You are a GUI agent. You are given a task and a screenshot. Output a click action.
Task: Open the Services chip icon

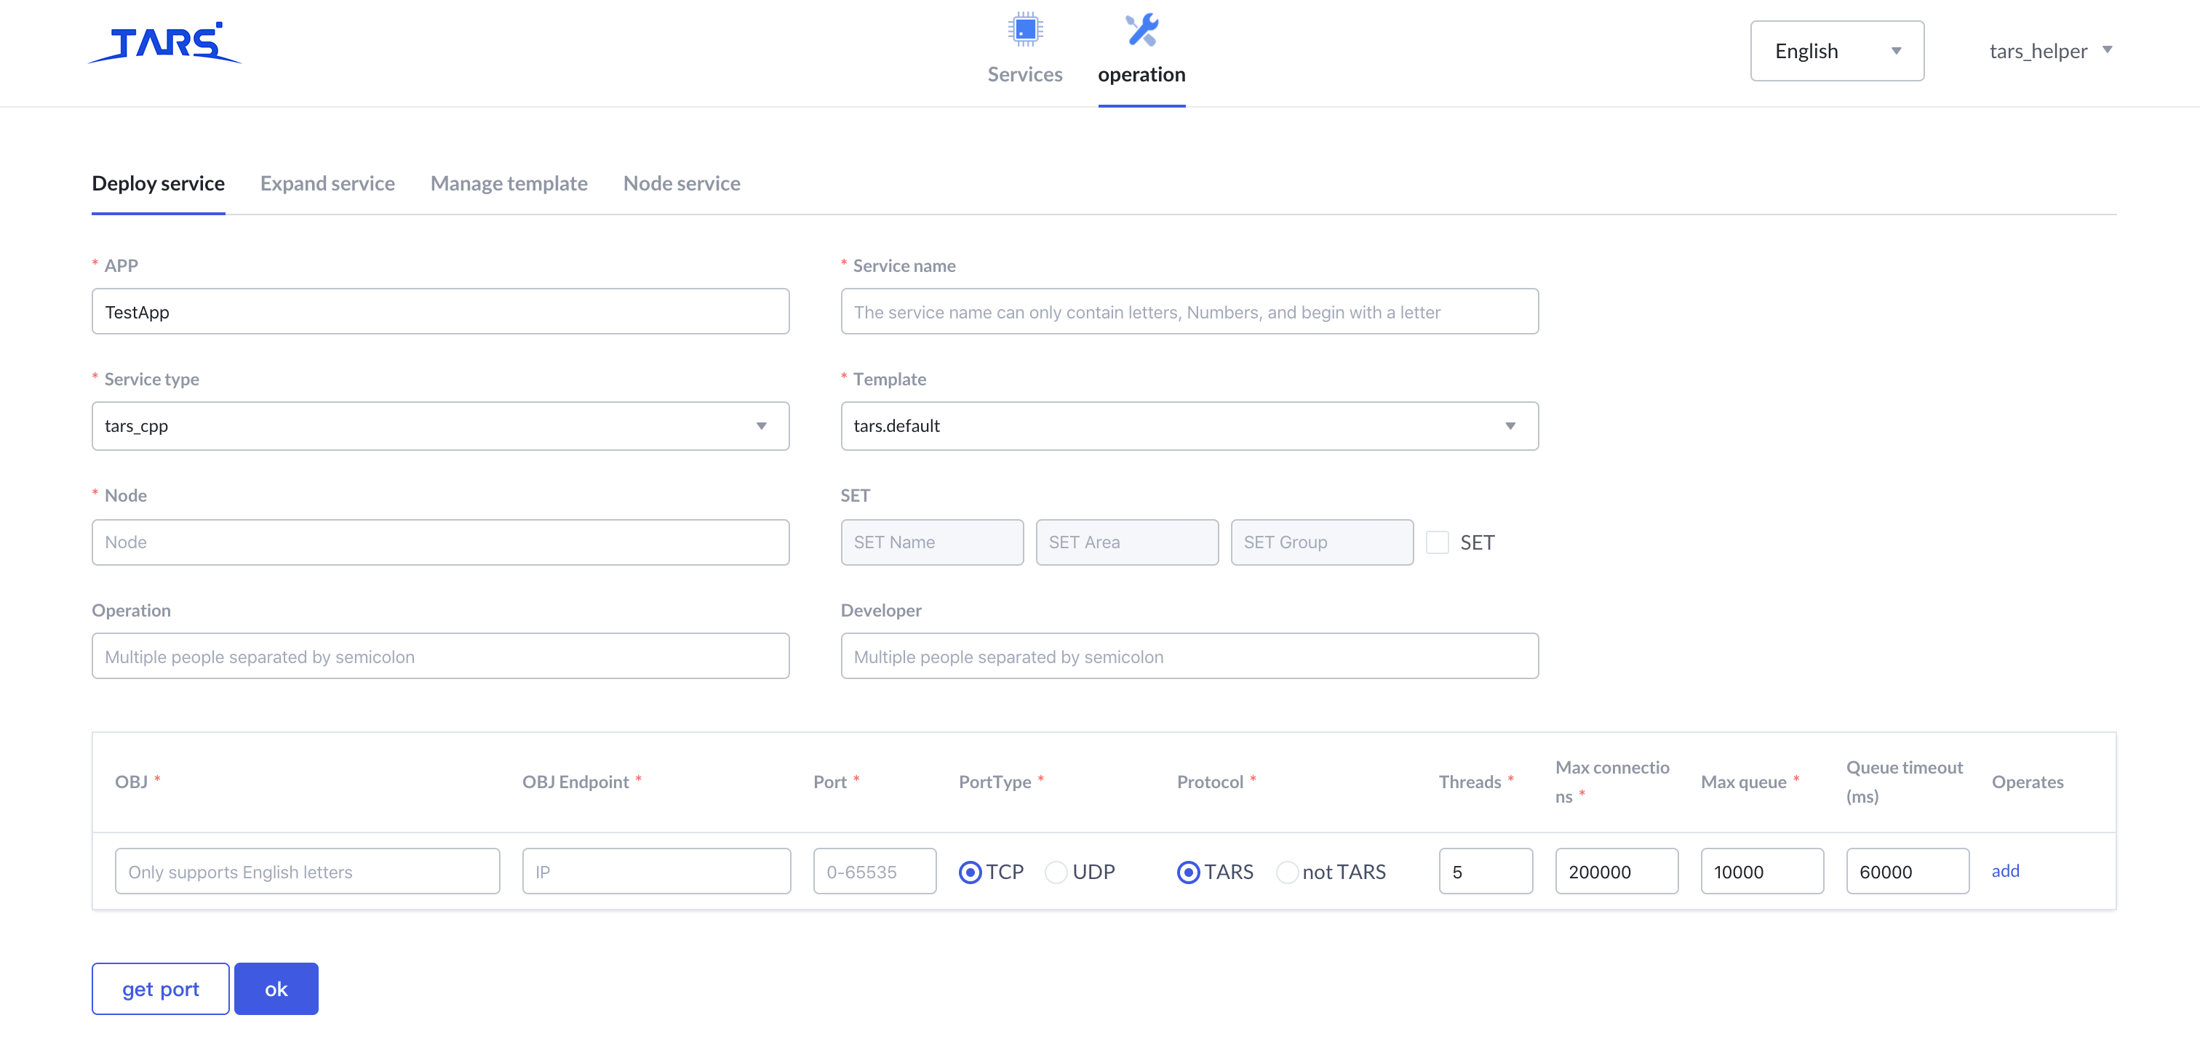point(1024,31)
